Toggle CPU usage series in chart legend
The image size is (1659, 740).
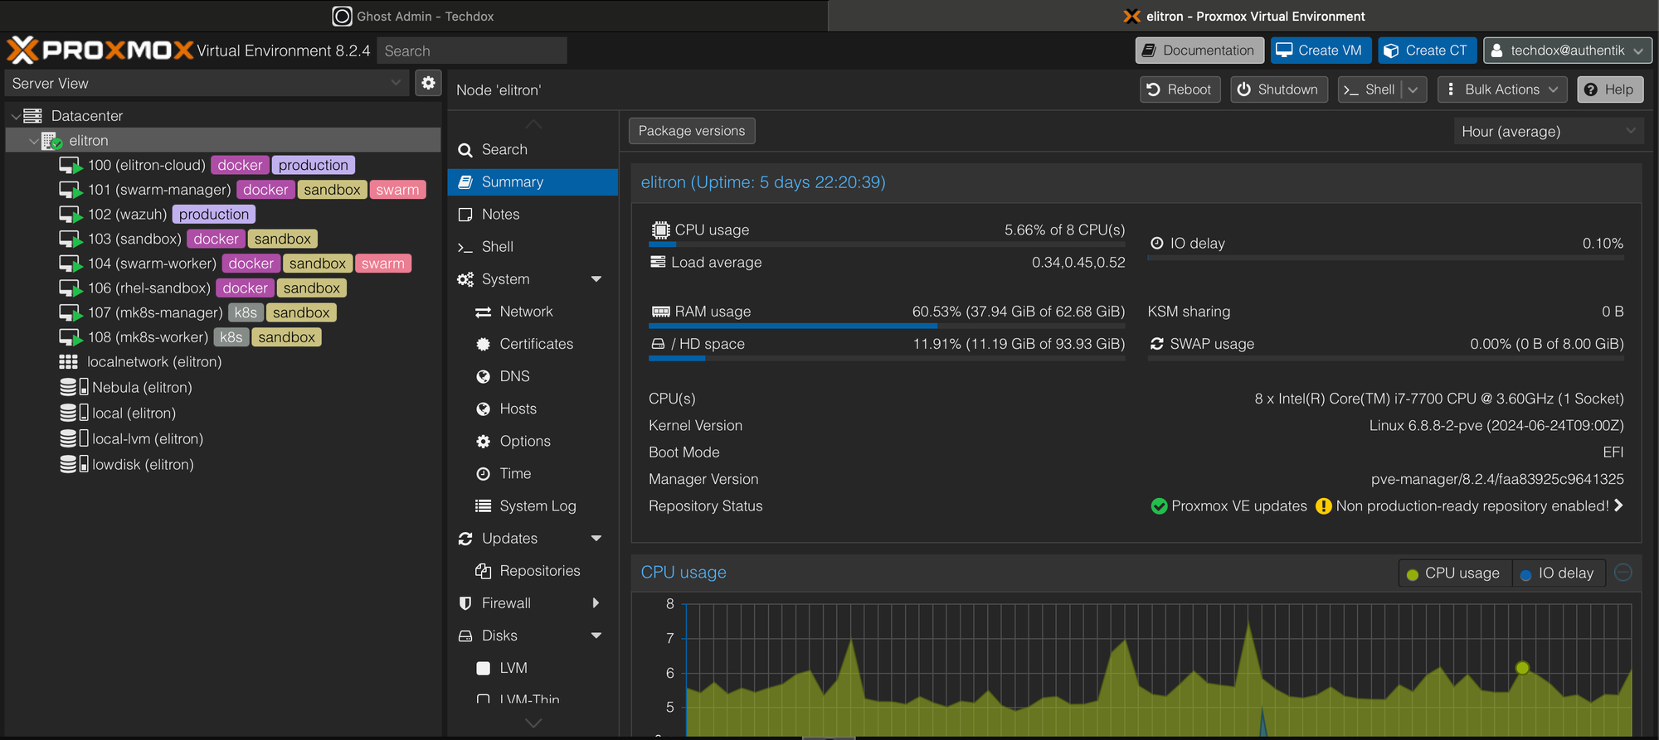click(1453, 573)
